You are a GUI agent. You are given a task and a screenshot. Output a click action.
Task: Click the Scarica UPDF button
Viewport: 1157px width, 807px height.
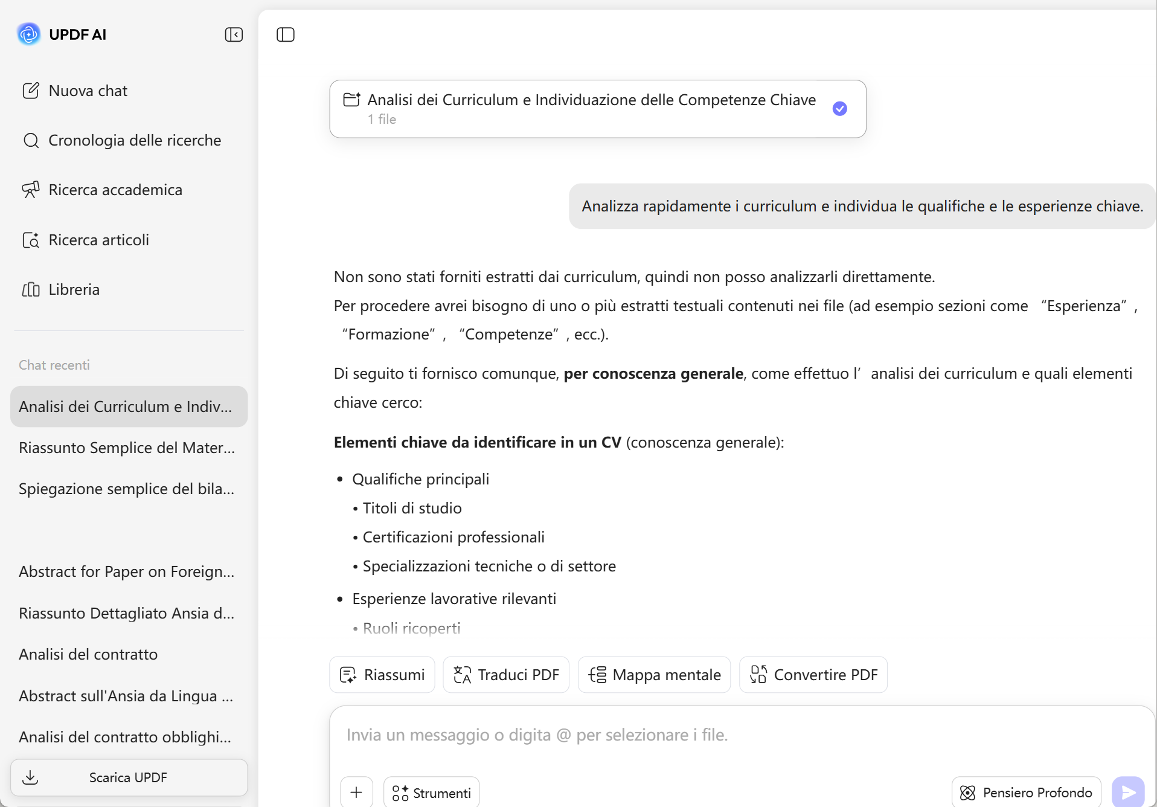(x=129, y=777)
